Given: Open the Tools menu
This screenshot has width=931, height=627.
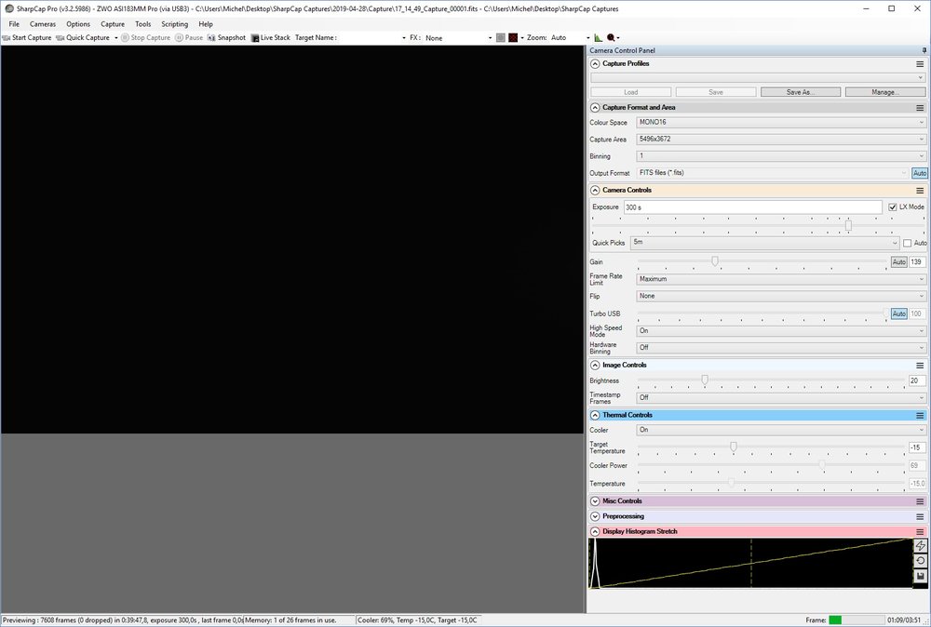Looking at the screenshot, I should (x=143, y=24).
